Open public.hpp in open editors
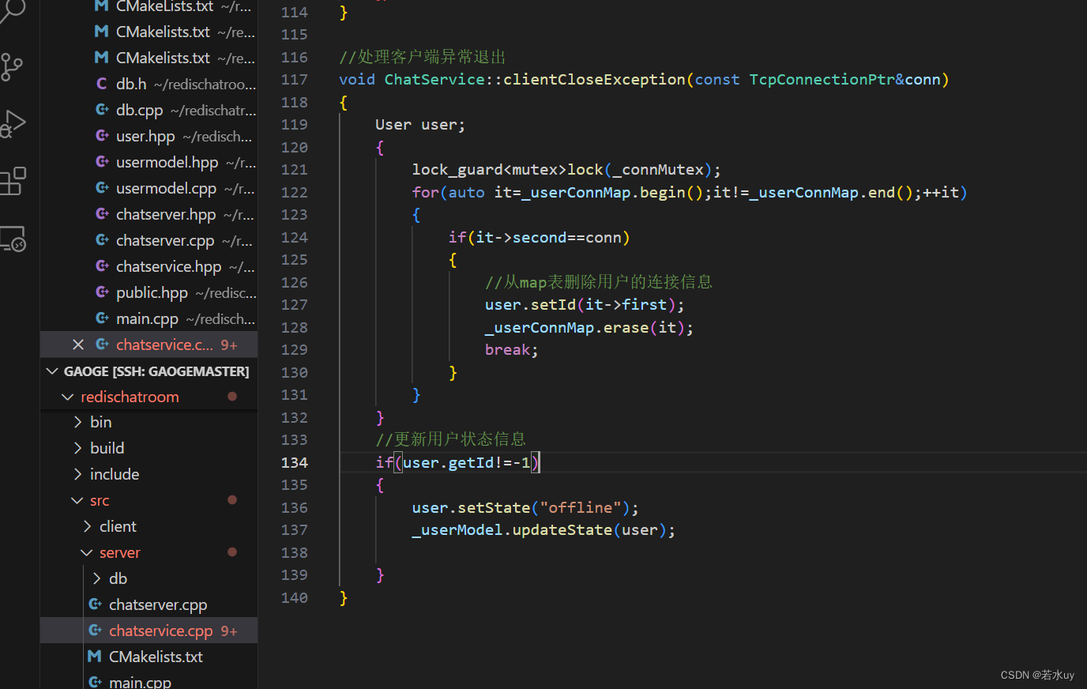This screenshot has height=689, width=1087. pyautogui.click(x=149, y=292)
